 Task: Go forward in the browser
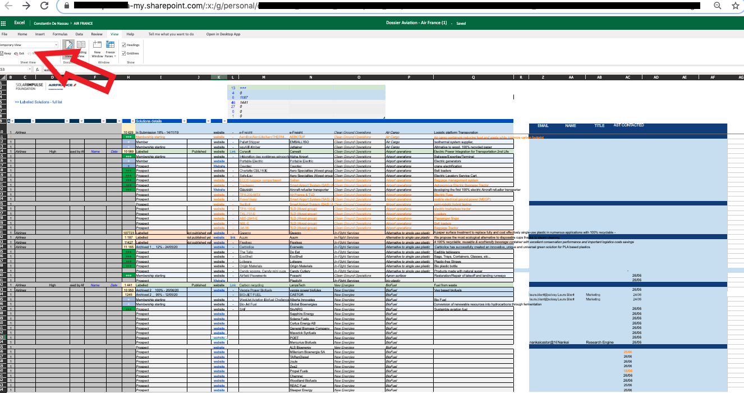(x=26, y=6)
